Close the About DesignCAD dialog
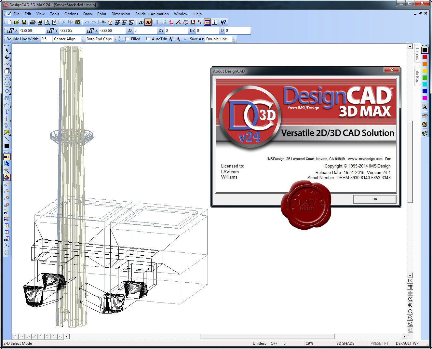Screen dimensions: 432x349 (x=392, y=70)
